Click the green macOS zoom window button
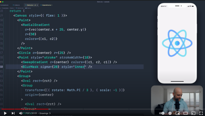Viewport: 205px width, 116px height. click(x=3, y=2)
